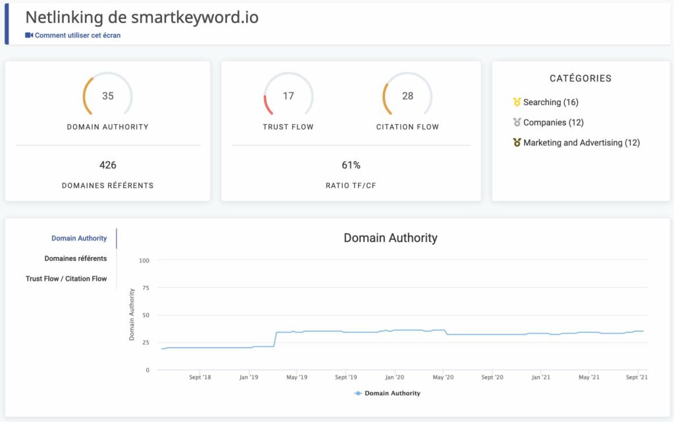Click the DOMAIN AUTHORITY gauge label
This screenshot has height=422, width=674.
(107, 127)
